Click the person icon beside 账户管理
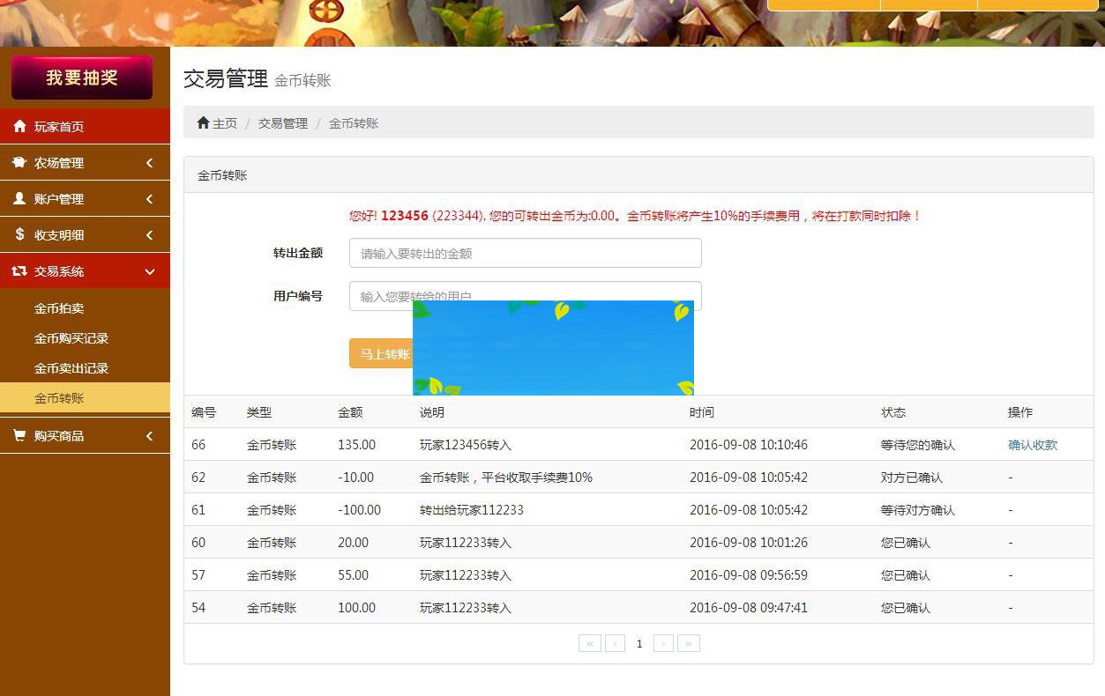 pyautogui.click(x=20, y=198)
